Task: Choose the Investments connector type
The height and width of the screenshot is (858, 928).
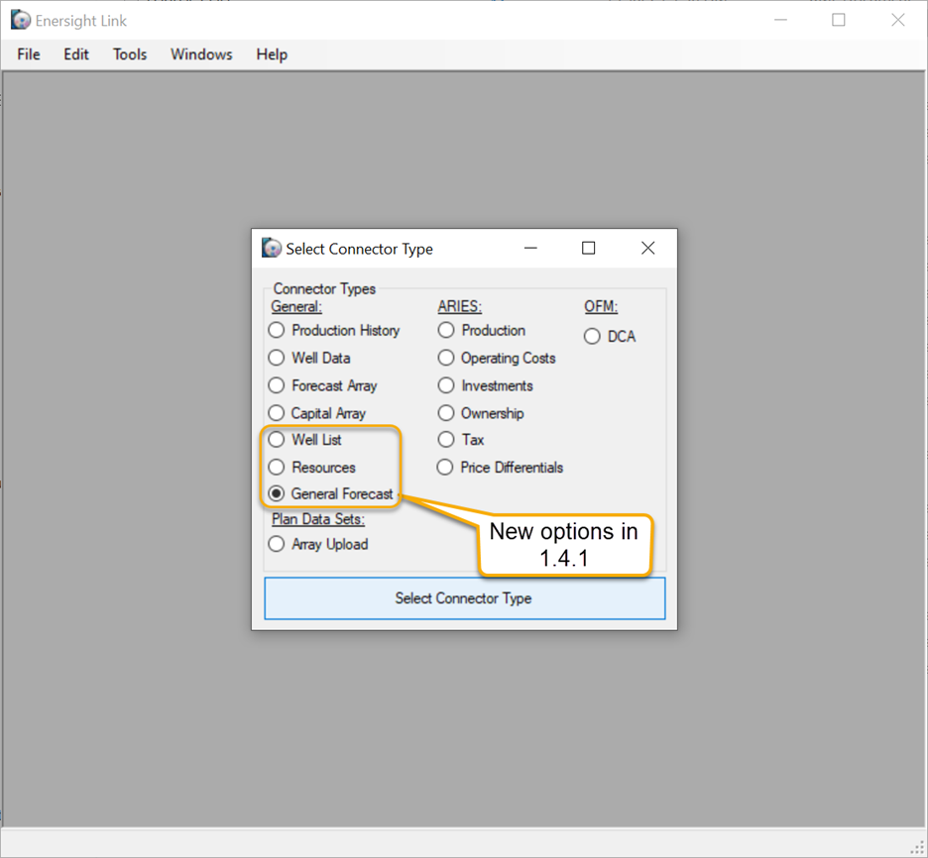Action: (445, 385)
